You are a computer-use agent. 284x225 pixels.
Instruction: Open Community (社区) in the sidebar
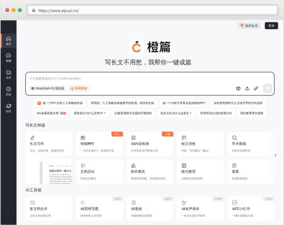tap(9, 108)
